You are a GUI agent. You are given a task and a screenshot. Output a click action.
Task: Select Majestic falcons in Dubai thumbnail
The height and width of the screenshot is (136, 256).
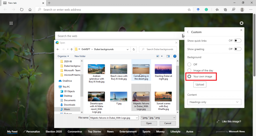pos(141,97)
